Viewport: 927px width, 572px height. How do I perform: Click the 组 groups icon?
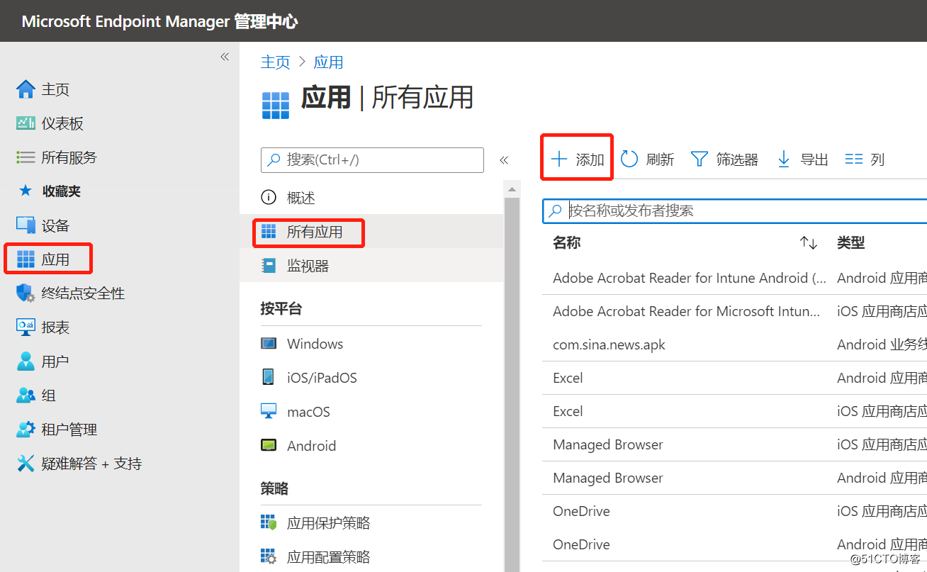[26, 395]
